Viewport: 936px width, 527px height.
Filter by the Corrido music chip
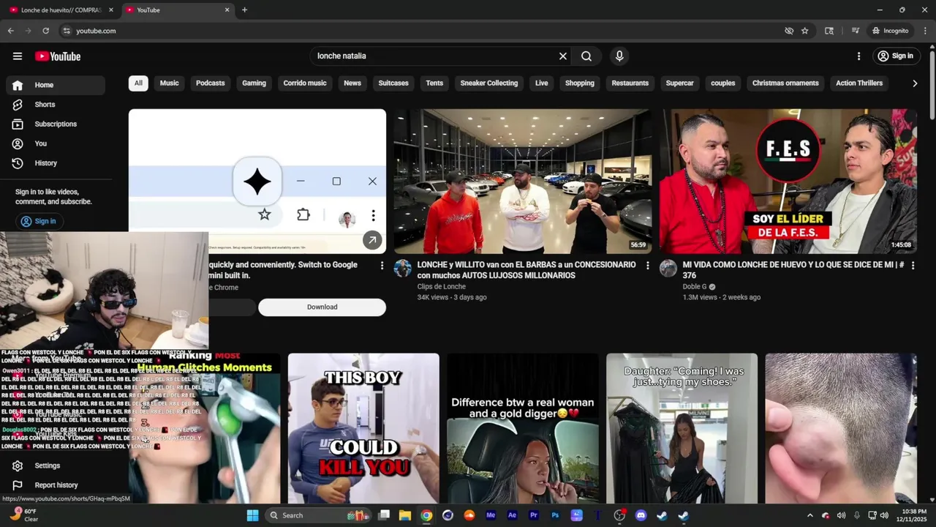point(305,83)
